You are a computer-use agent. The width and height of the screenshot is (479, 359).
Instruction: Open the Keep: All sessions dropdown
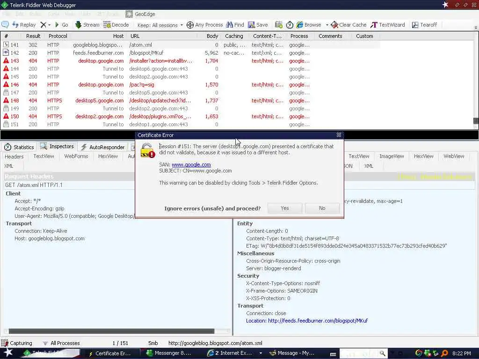tap(160, 25)
